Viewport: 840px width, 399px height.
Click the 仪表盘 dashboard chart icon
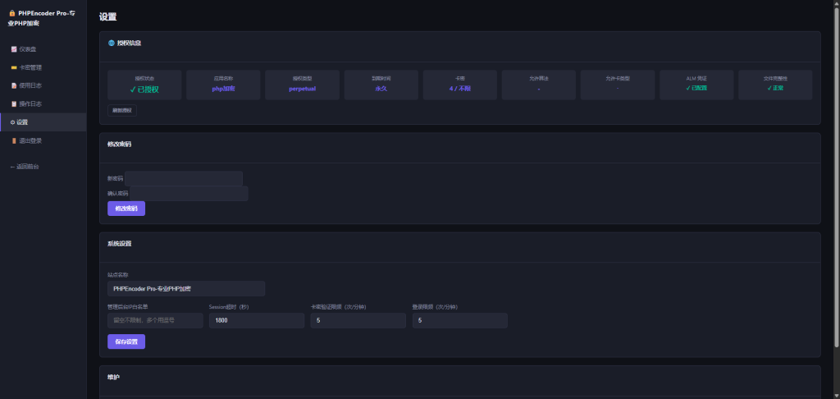(x=13, y=49)
